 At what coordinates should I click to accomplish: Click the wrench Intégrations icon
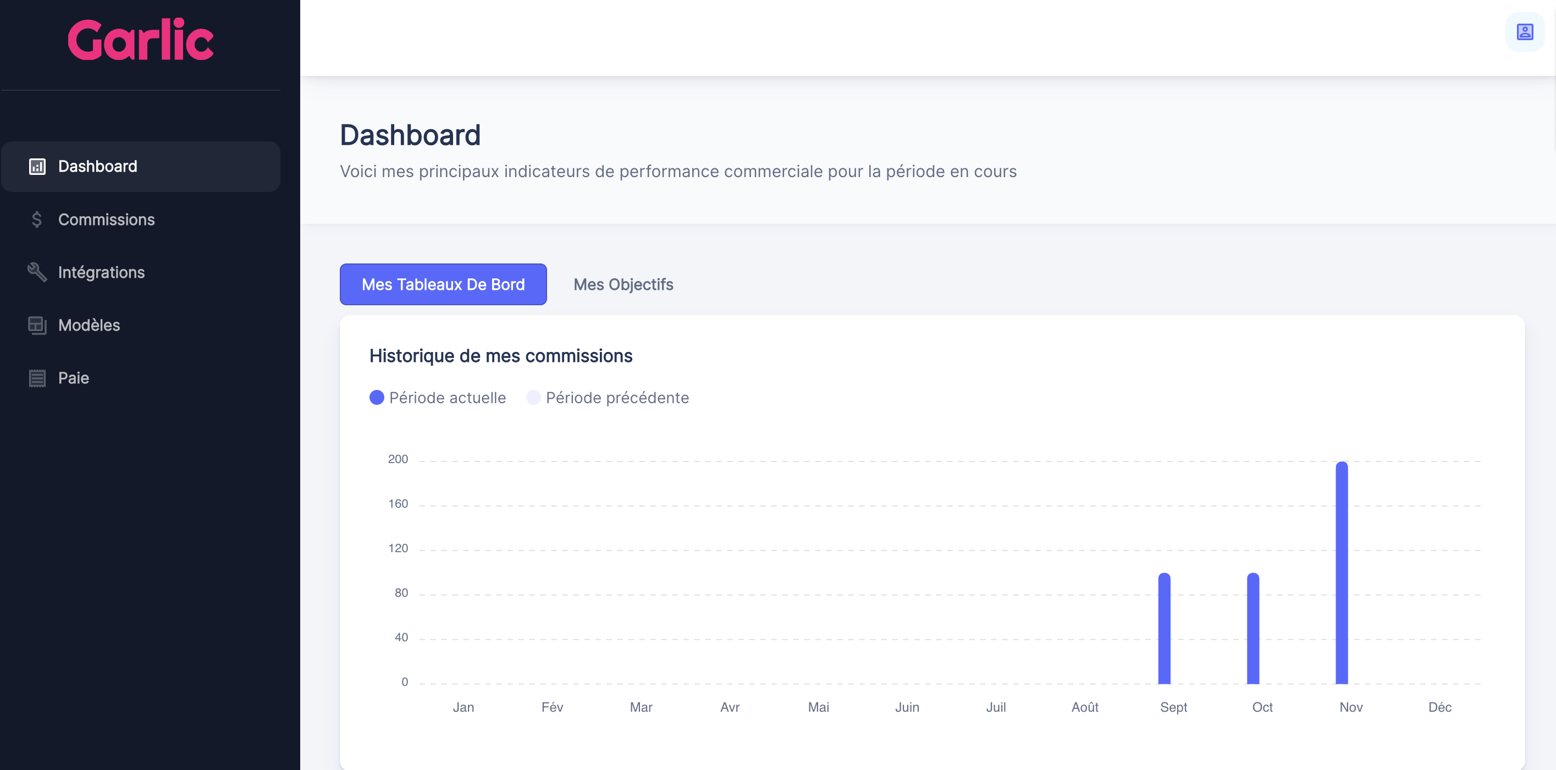click(37, 272)
